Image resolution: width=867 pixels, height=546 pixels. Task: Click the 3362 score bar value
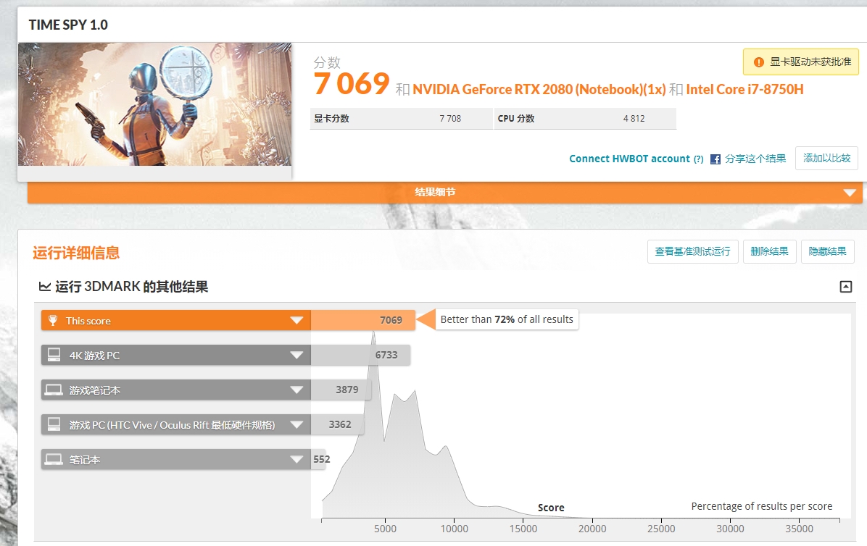coord(340,424)
